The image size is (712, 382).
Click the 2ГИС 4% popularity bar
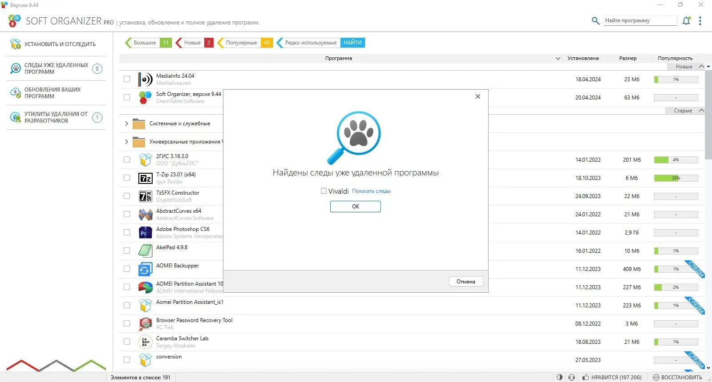(x=676, y=160)
